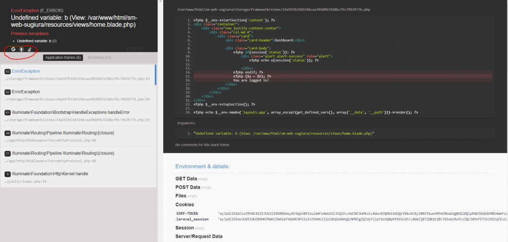Switch to Application frames (6) tab
Image resolution: width=508 pixels, height=242 pixels.
[63, 58]
